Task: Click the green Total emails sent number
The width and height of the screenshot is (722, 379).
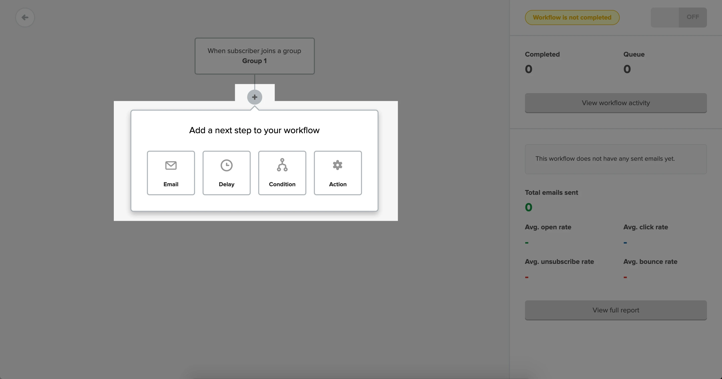Action: point(528,208)
